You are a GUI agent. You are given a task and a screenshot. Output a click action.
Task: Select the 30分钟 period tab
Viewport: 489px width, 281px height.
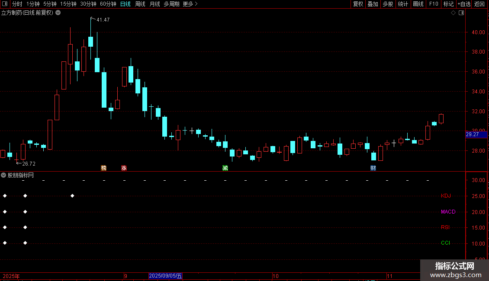point(88,4)
